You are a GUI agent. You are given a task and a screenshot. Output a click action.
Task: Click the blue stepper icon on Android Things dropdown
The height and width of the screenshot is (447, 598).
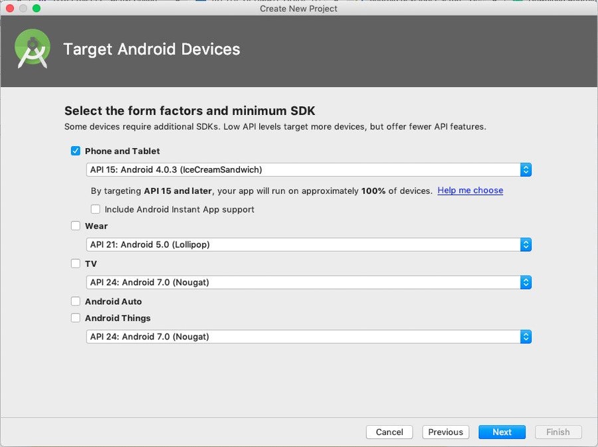point(526,337)
